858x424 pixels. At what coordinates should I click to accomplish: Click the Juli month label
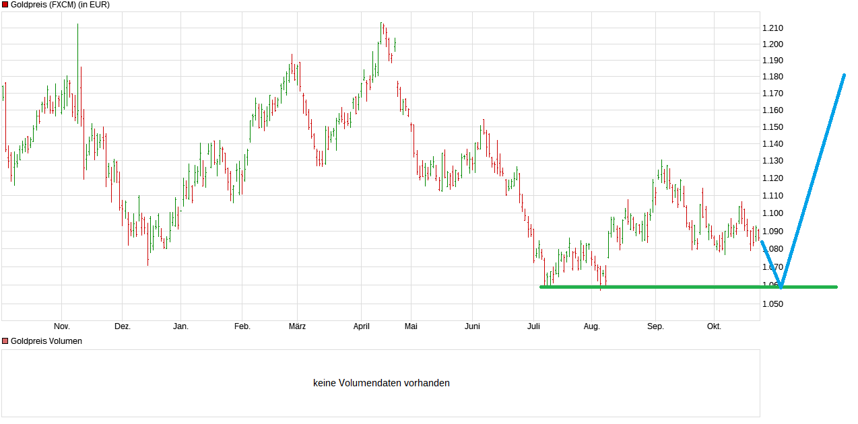[533, 326]
